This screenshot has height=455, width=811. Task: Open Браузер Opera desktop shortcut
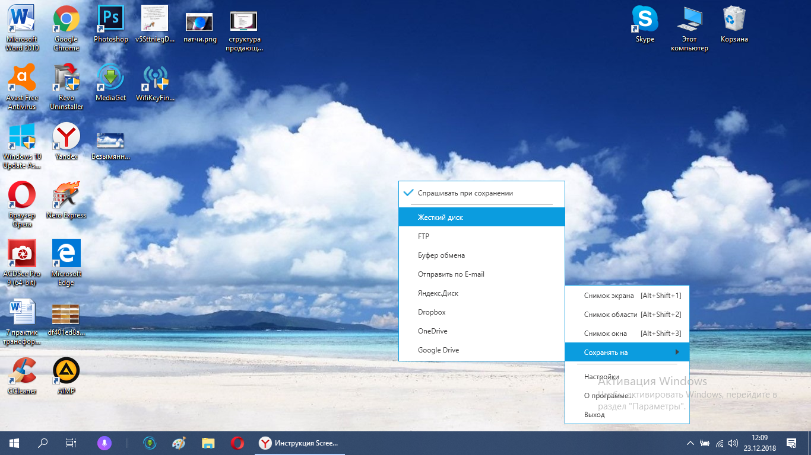(22, 204)
